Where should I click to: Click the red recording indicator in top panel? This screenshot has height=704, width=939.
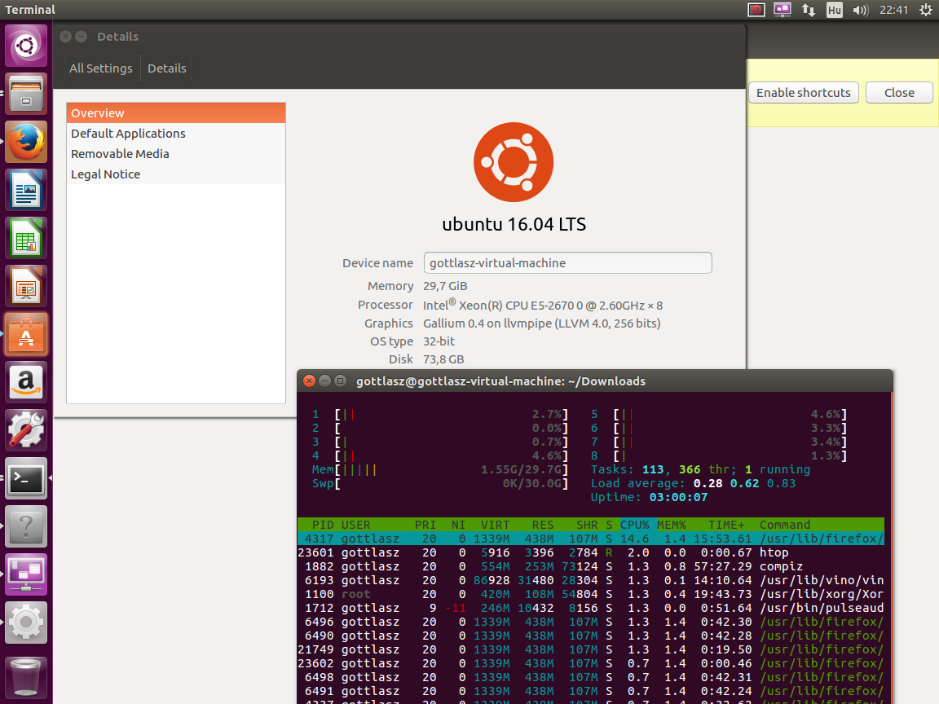click(x=756, y=10)
